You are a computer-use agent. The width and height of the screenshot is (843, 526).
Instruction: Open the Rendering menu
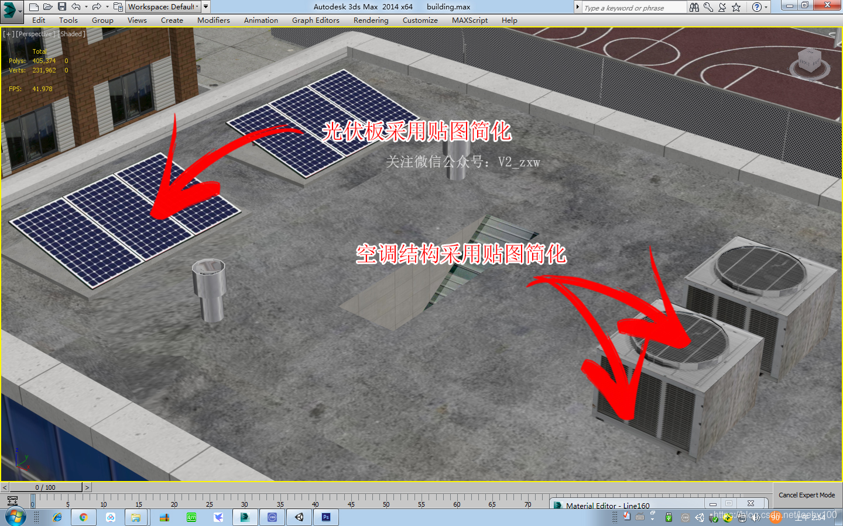(x=371, y=20)
